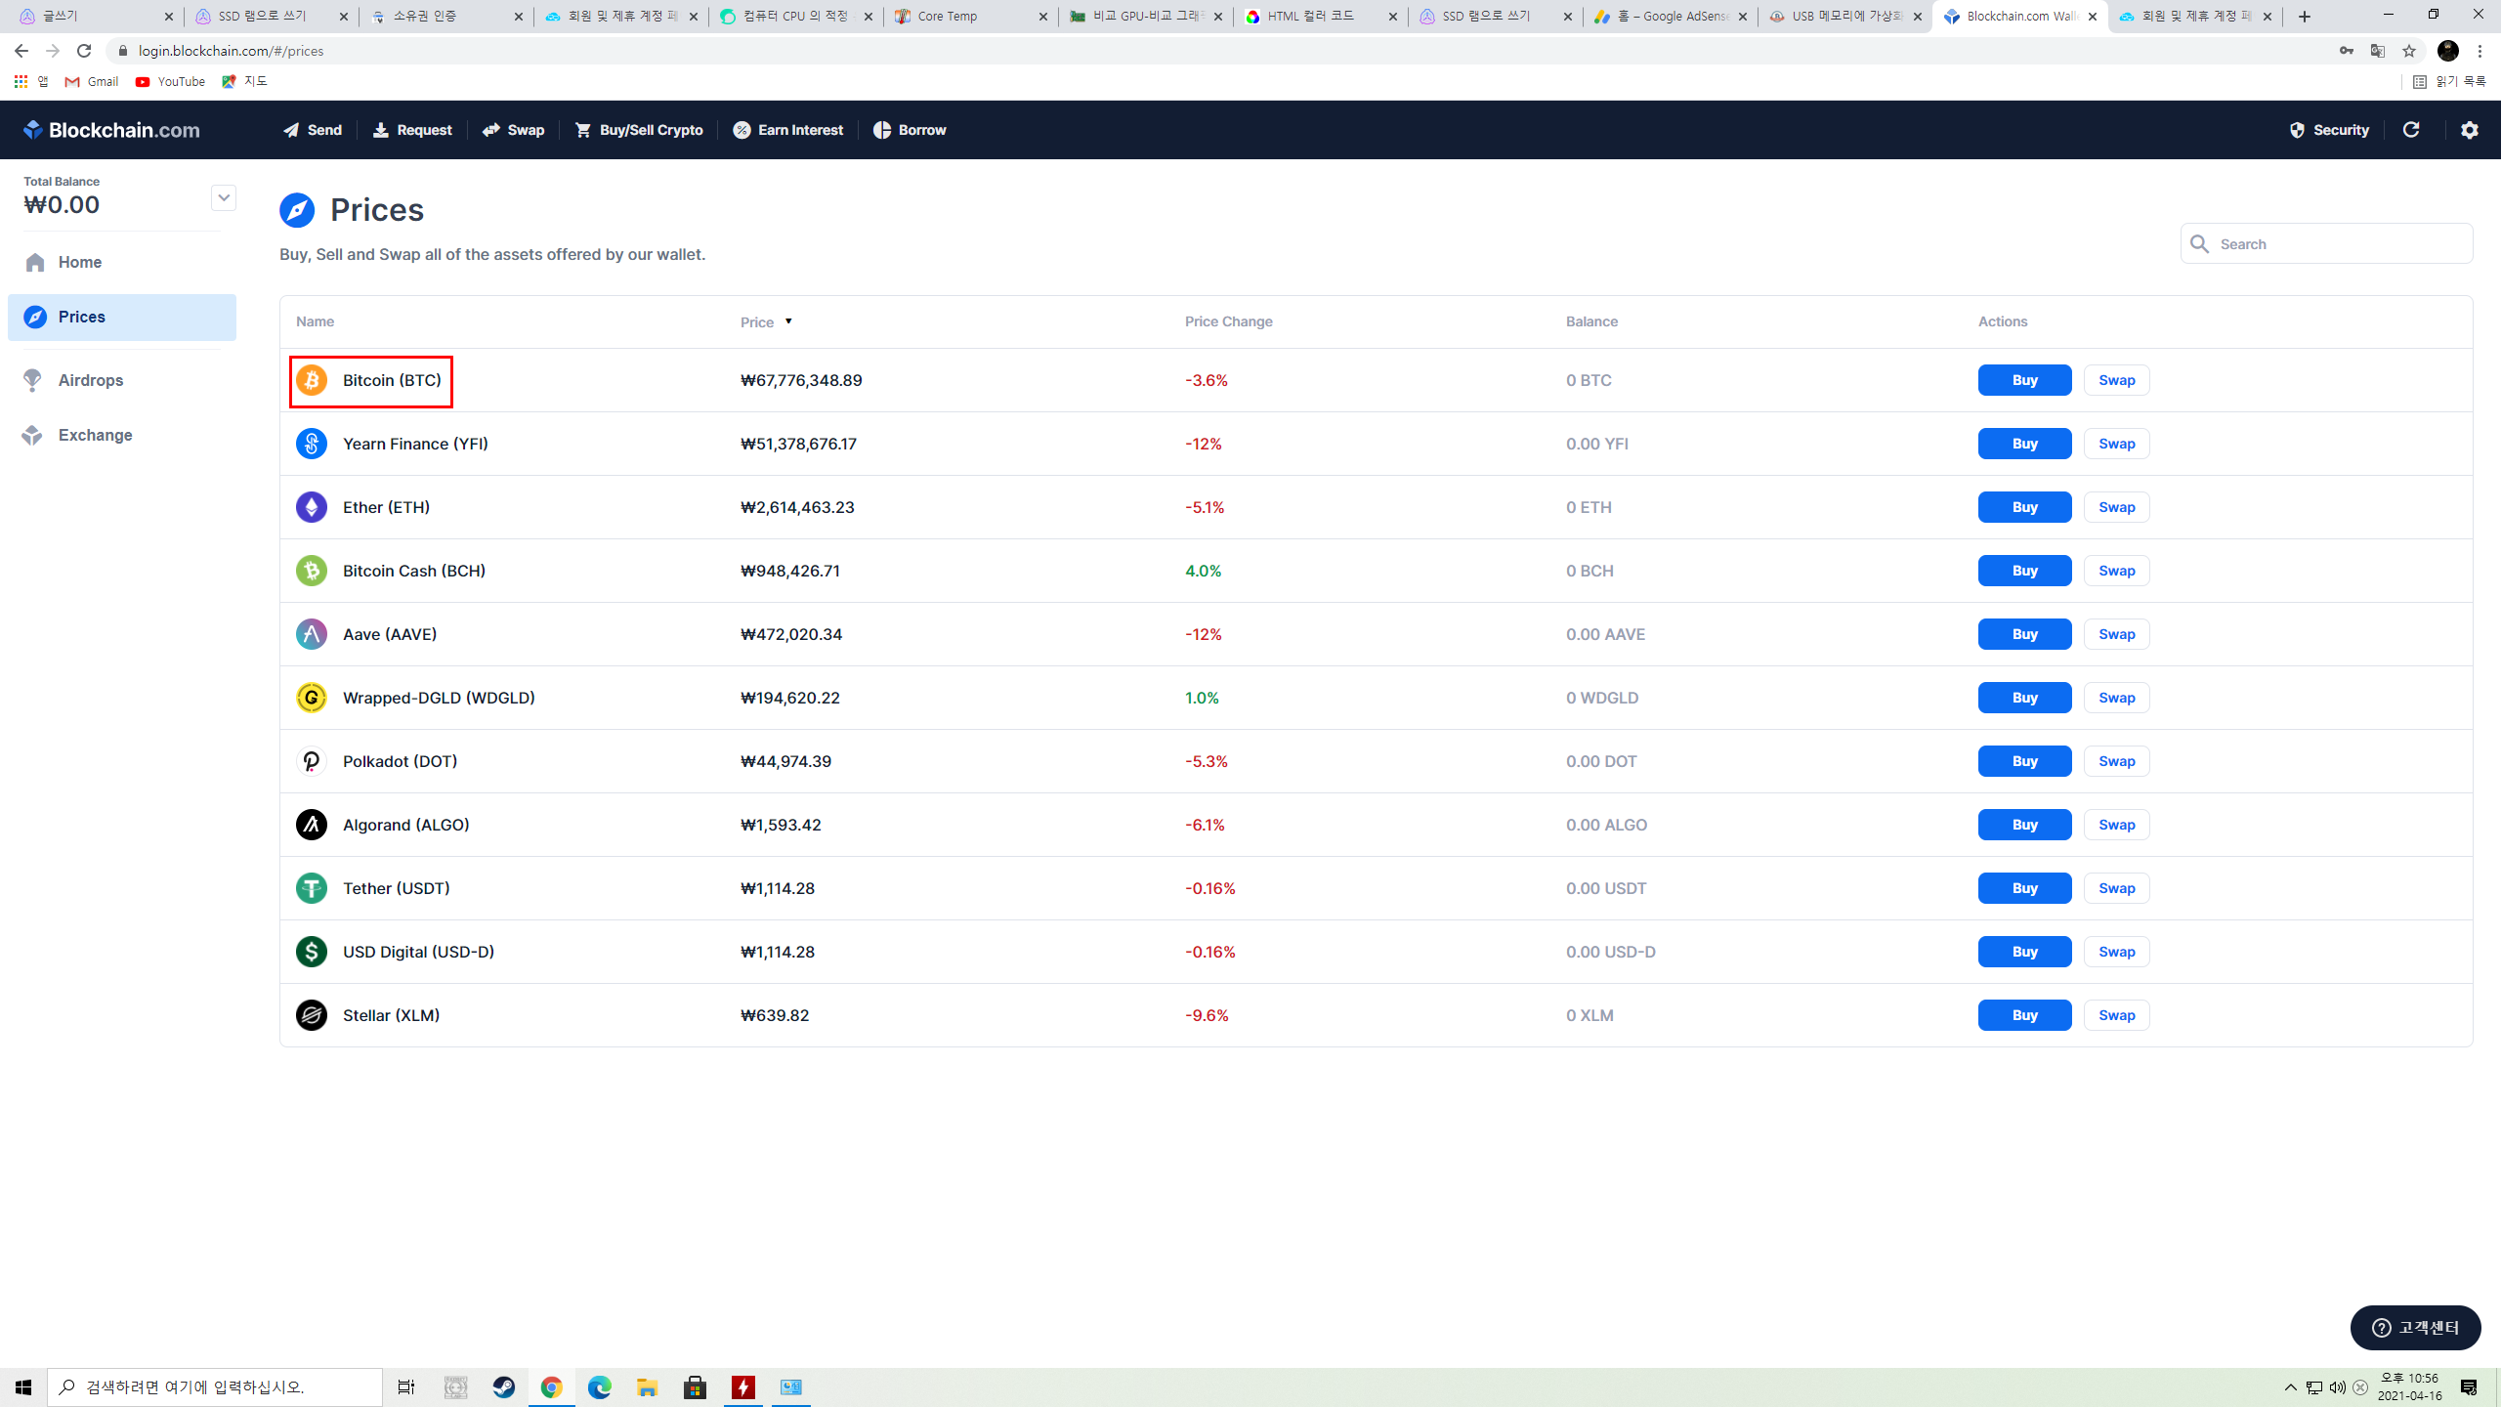The image size is (2501, 1407).
Task: Click the Polkadot (DOT) icon
Action: coord(312,761)
